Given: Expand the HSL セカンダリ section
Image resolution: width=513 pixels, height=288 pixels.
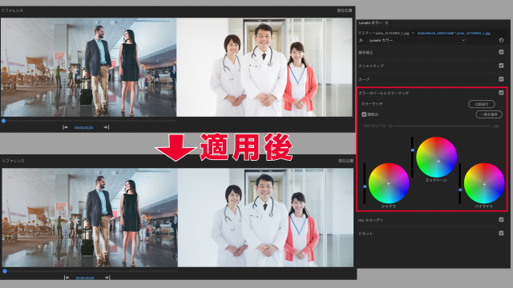Looking at the screenshot, I should pos(370,221).
